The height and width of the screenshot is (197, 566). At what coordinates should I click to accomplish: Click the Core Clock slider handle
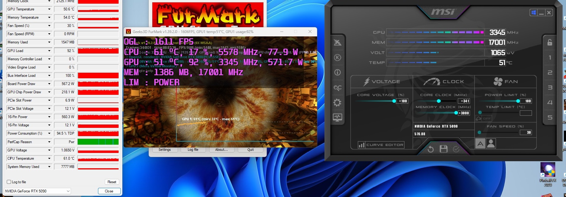tap(439, 101)
